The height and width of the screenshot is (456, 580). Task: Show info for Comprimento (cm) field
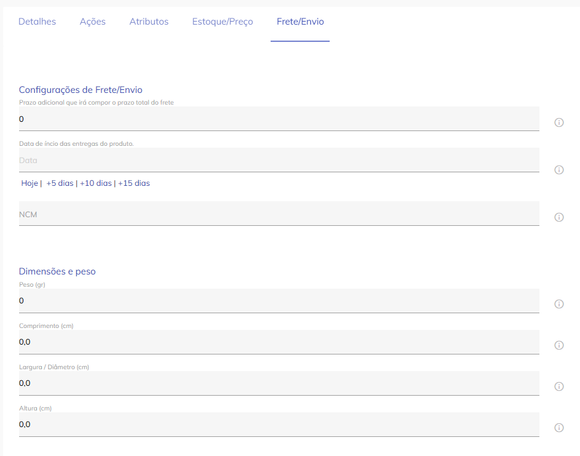click(x=559, y=345)
